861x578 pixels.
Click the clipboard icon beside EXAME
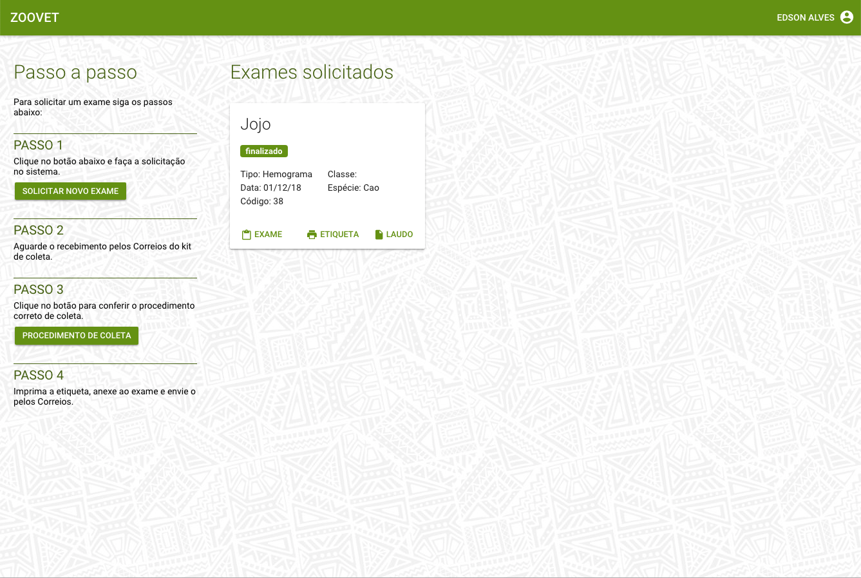(x=246, y=235)
